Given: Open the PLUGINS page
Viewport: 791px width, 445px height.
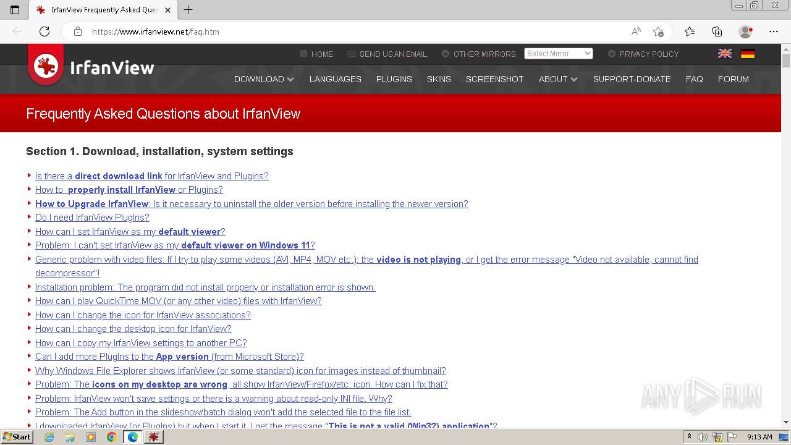Looking at the screenshot, I should [x=394, y=79].
